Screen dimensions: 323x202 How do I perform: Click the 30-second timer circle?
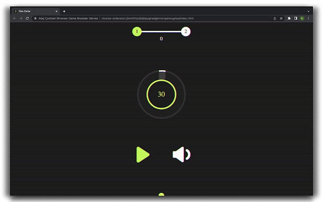(x=161, y=94)
